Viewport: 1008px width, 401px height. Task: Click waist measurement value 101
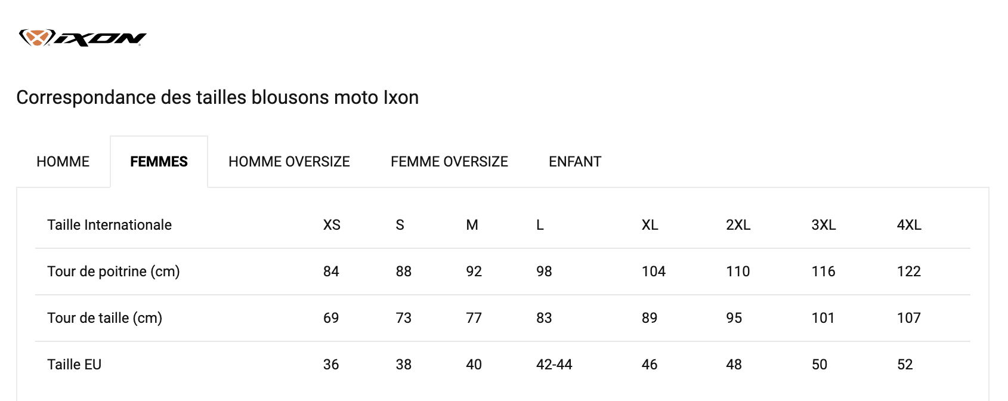tap(823, 318)
